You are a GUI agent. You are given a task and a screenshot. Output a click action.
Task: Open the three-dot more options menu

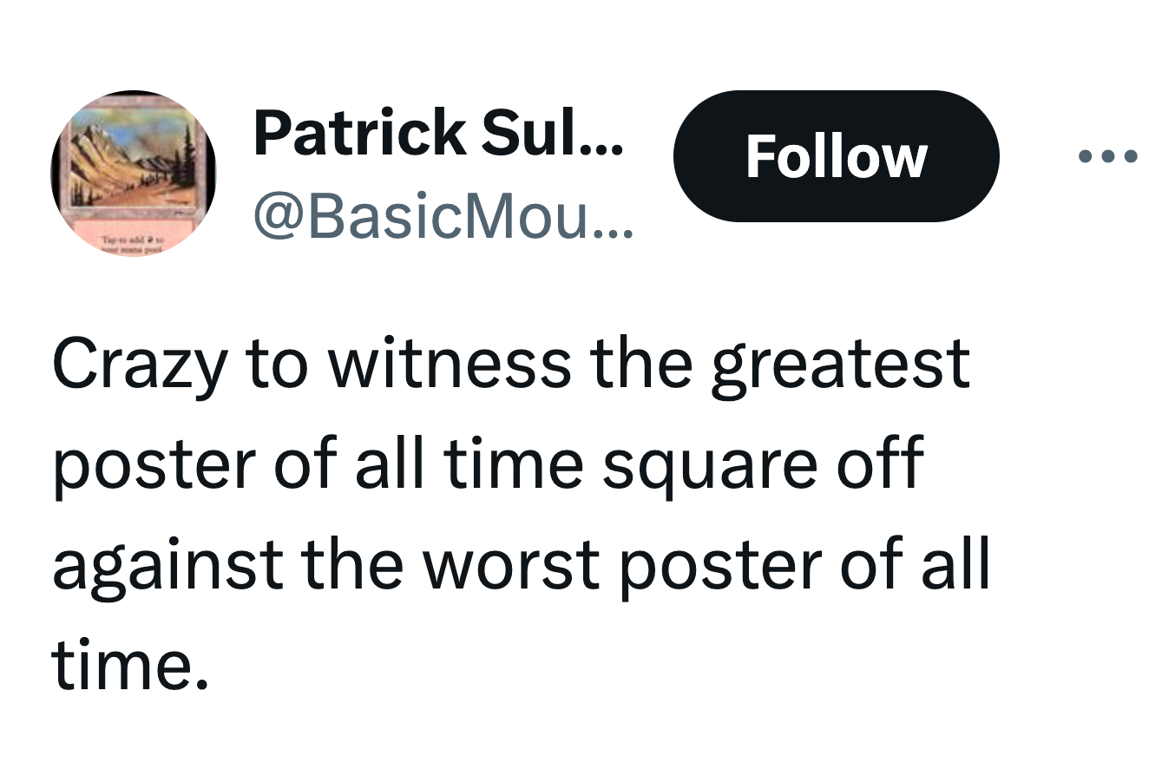(1107, 157)
